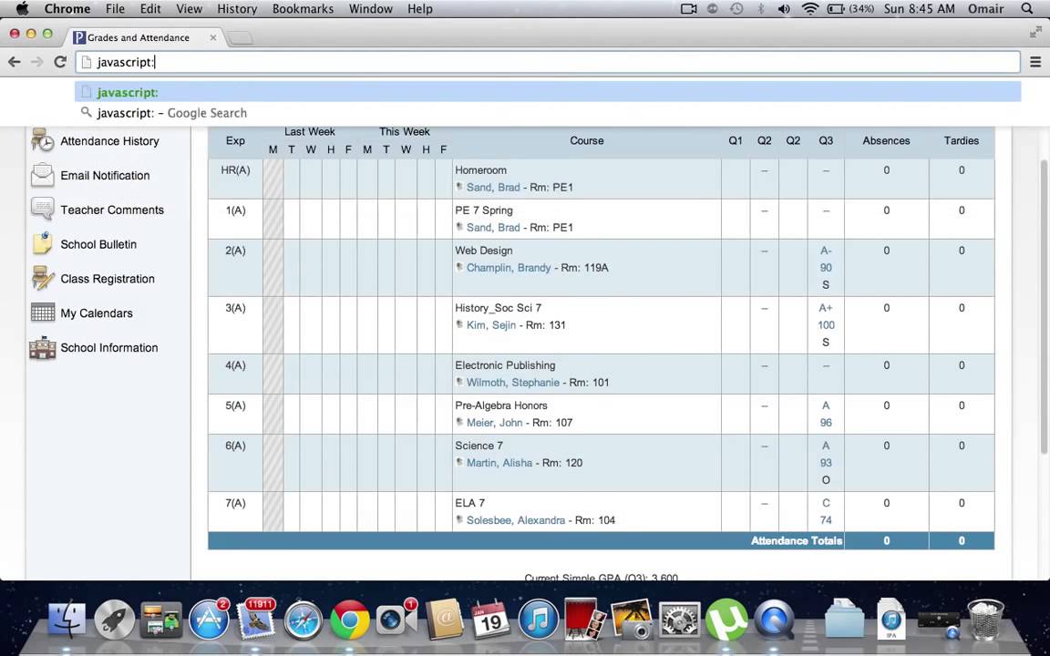Reload the page with refresh icon
This screenshot has height=656, width=1050.
point(59,62)
